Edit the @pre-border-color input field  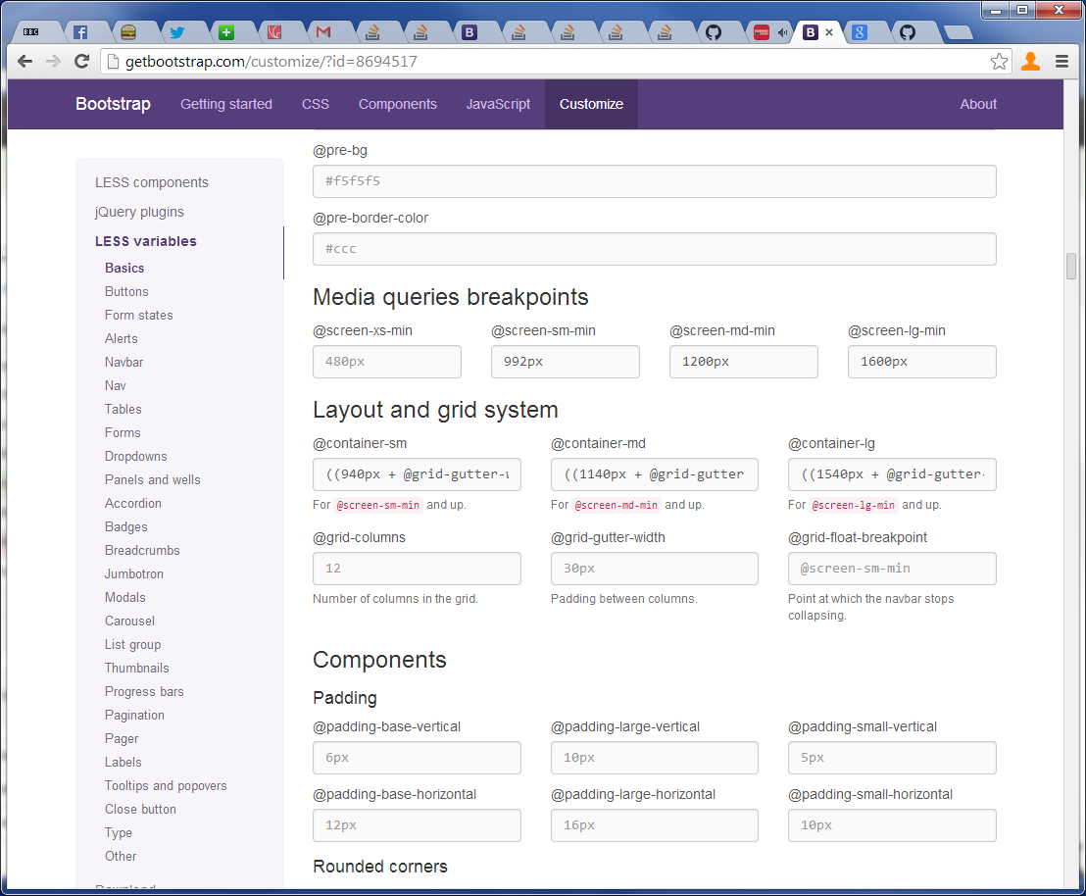pyautogui.click(x=655, y=249)
